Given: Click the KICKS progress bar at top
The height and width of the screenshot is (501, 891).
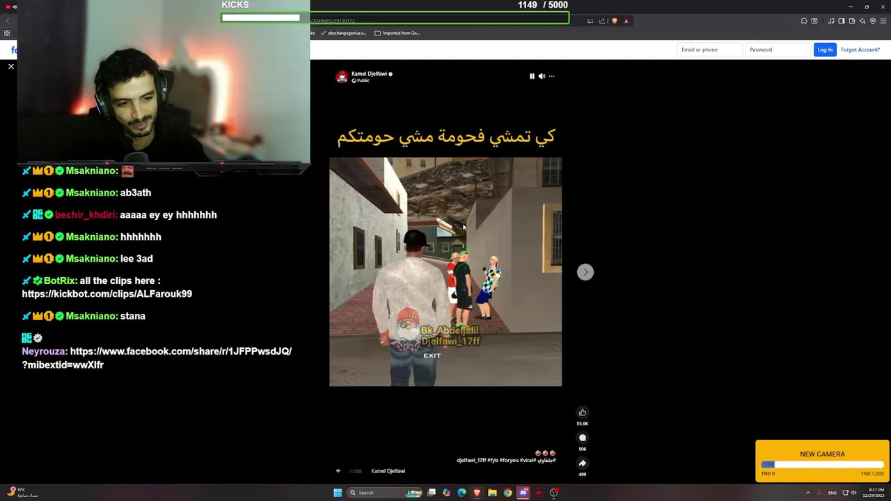Looking at the screenshot, I should (395, 18).
